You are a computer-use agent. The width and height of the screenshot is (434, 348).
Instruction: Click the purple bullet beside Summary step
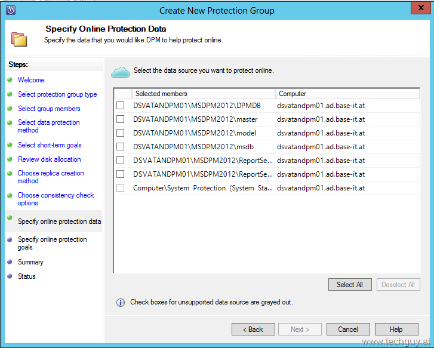tap(10, 262)
